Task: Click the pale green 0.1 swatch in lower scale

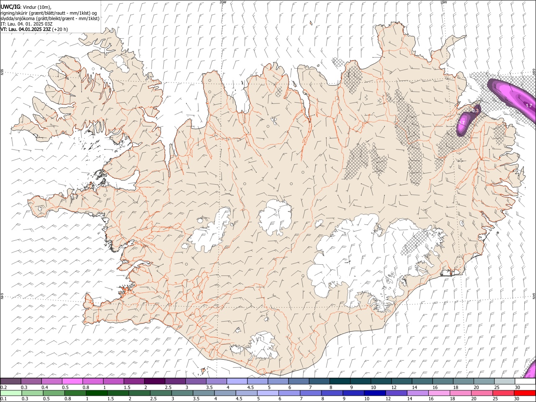Action: [x=10, y=393]
